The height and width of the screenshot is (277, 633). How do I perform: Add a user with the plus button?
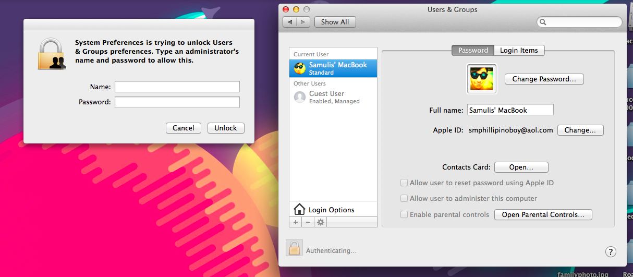pyautogui.click(x=296, y=222)
